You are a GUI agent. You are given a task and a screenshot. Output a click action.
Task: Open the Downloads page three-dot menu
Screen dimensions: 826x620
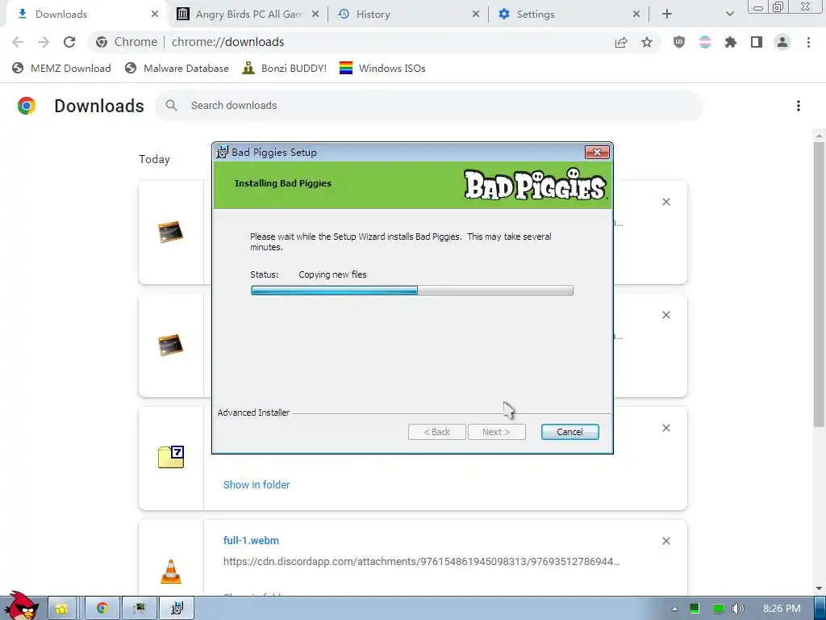click(x=799, y=106)
